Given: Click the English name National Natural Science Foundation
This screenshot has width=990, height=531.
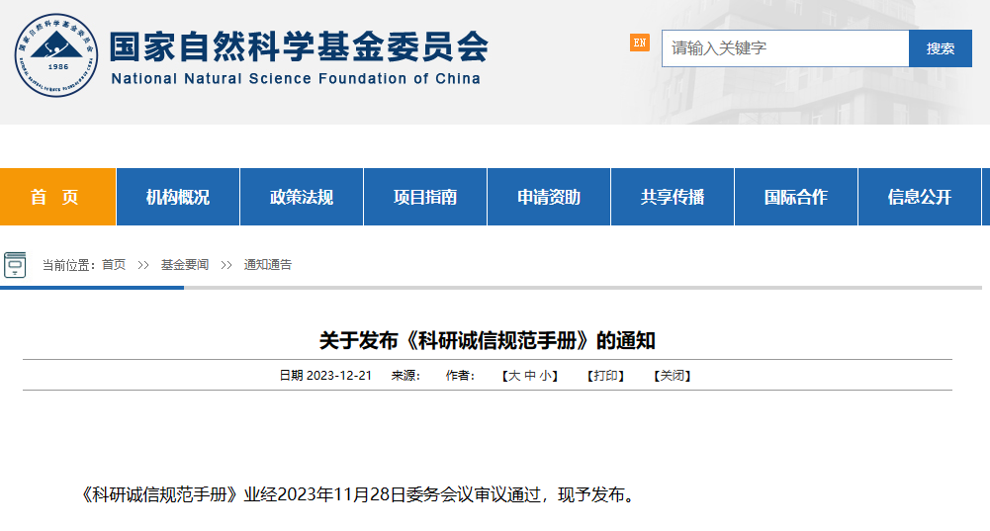Looking at the screenshot, I should 296,79.
